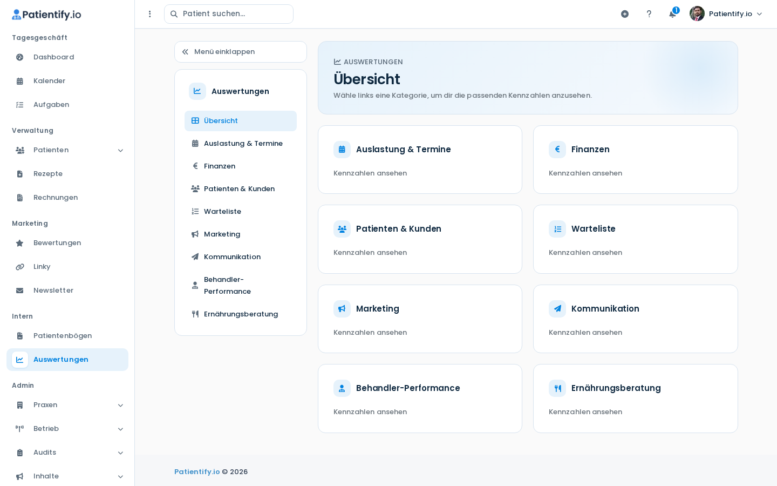Click the Bewertungen star icon

click(20, 243)
